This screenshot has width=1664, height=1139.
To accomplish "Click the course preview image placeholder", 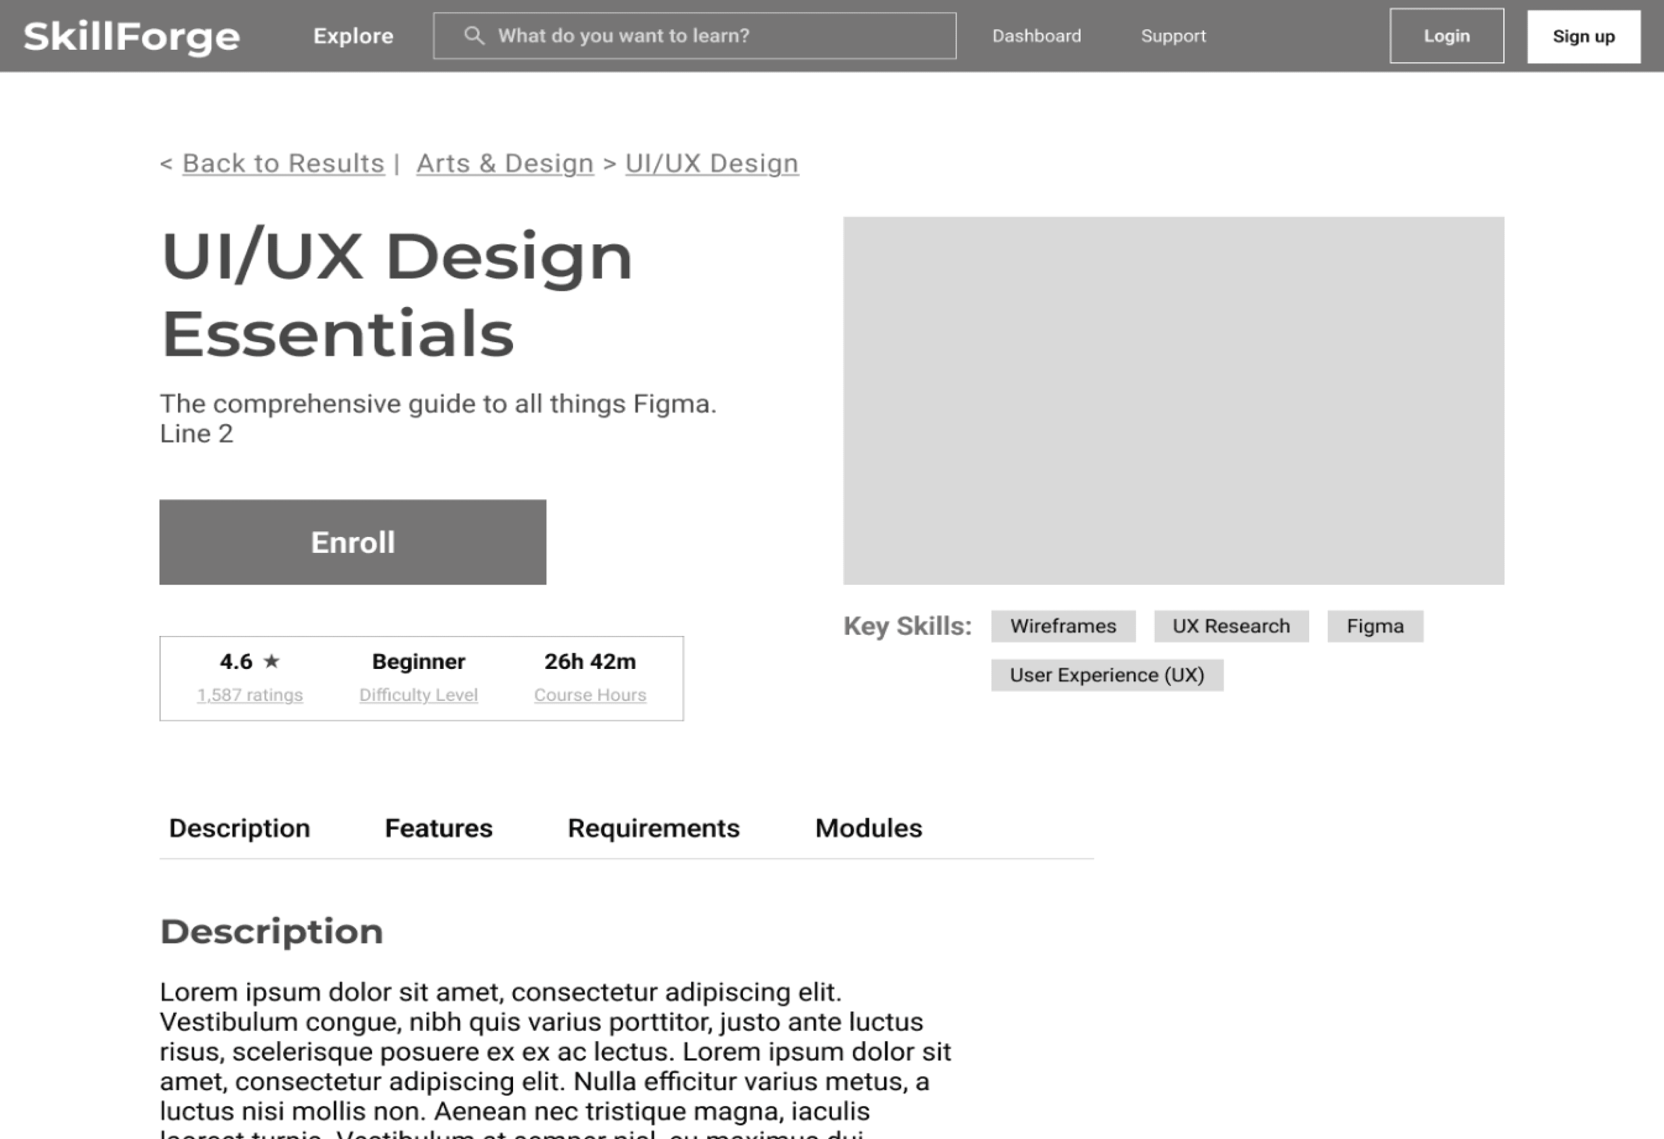I will coord(1173,400).
